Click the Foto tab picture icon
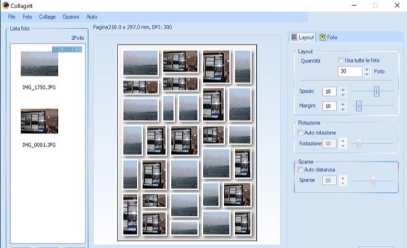The image size is (407, 248). point(322,37)
